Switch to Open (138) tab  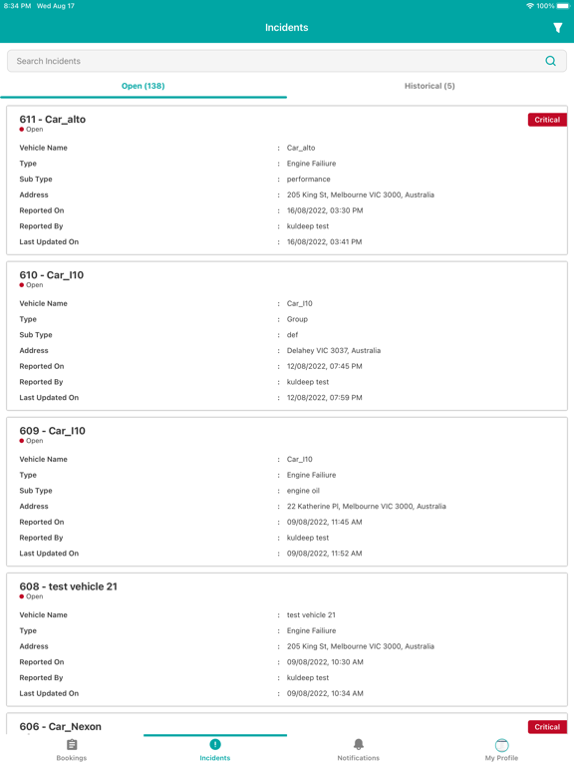click(143, 86)
